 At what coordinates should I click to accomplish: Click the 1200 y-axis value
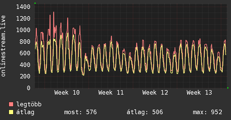(23, 18)
